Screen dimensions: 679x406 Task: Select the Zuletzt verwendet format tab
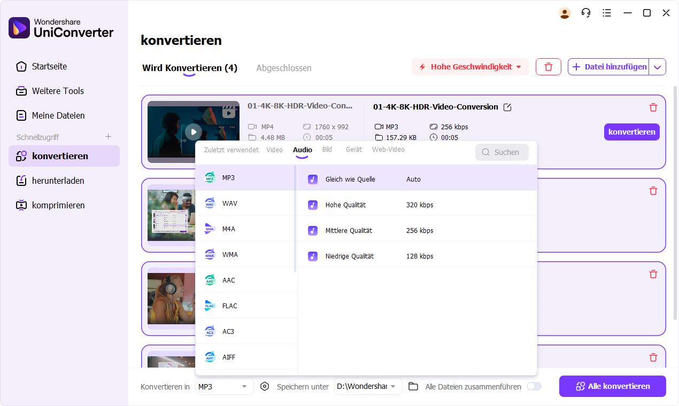click(232, 150)
